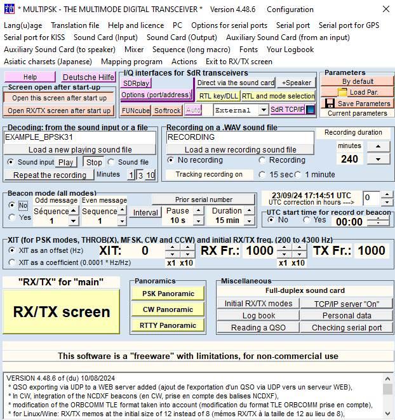The image size is (395, 420).
Task: Increase recording duration minutes with up arrow
Action: (x=378, y=146)
